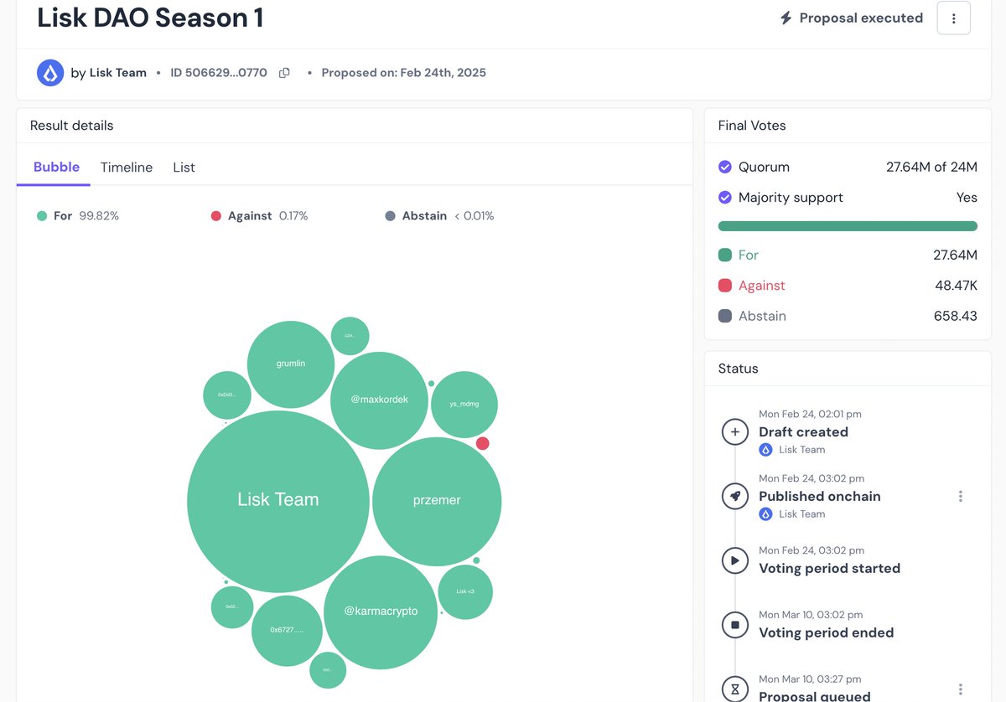Click the lightning bolt on the Proposal executed badge
The image size is (1006, 702).
(788, 18)
